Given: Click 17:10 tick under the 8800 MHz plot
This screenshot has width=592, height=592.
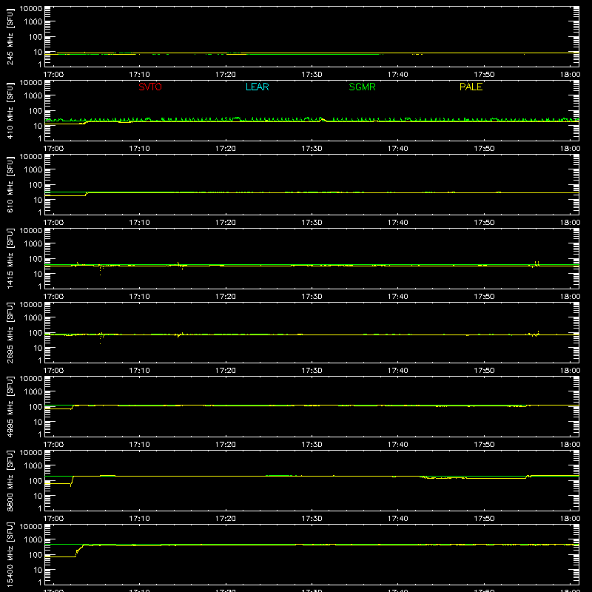Looking at the screenshot, I should (x=139, y=519).
